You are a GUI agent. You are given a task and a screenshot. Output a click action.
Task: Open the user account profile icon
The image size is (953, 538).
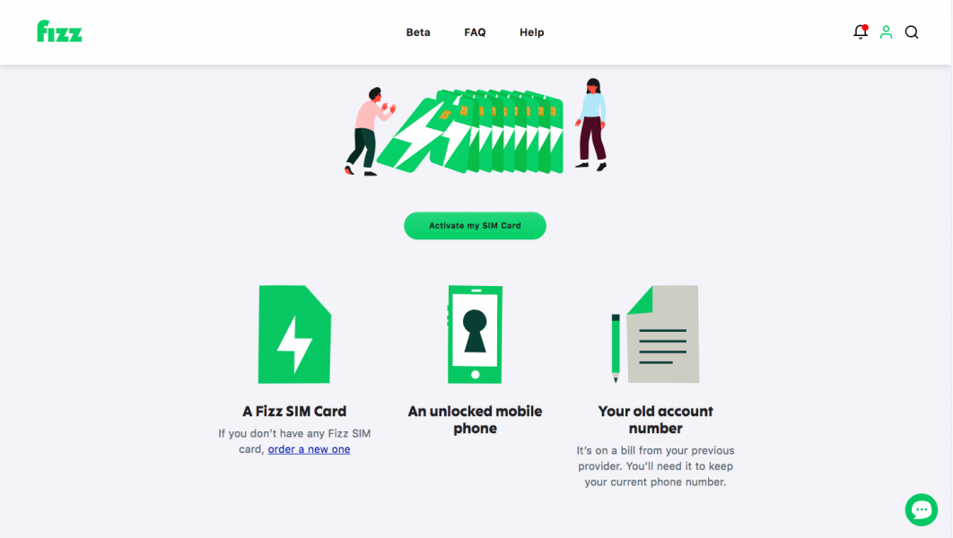(886, 32)
